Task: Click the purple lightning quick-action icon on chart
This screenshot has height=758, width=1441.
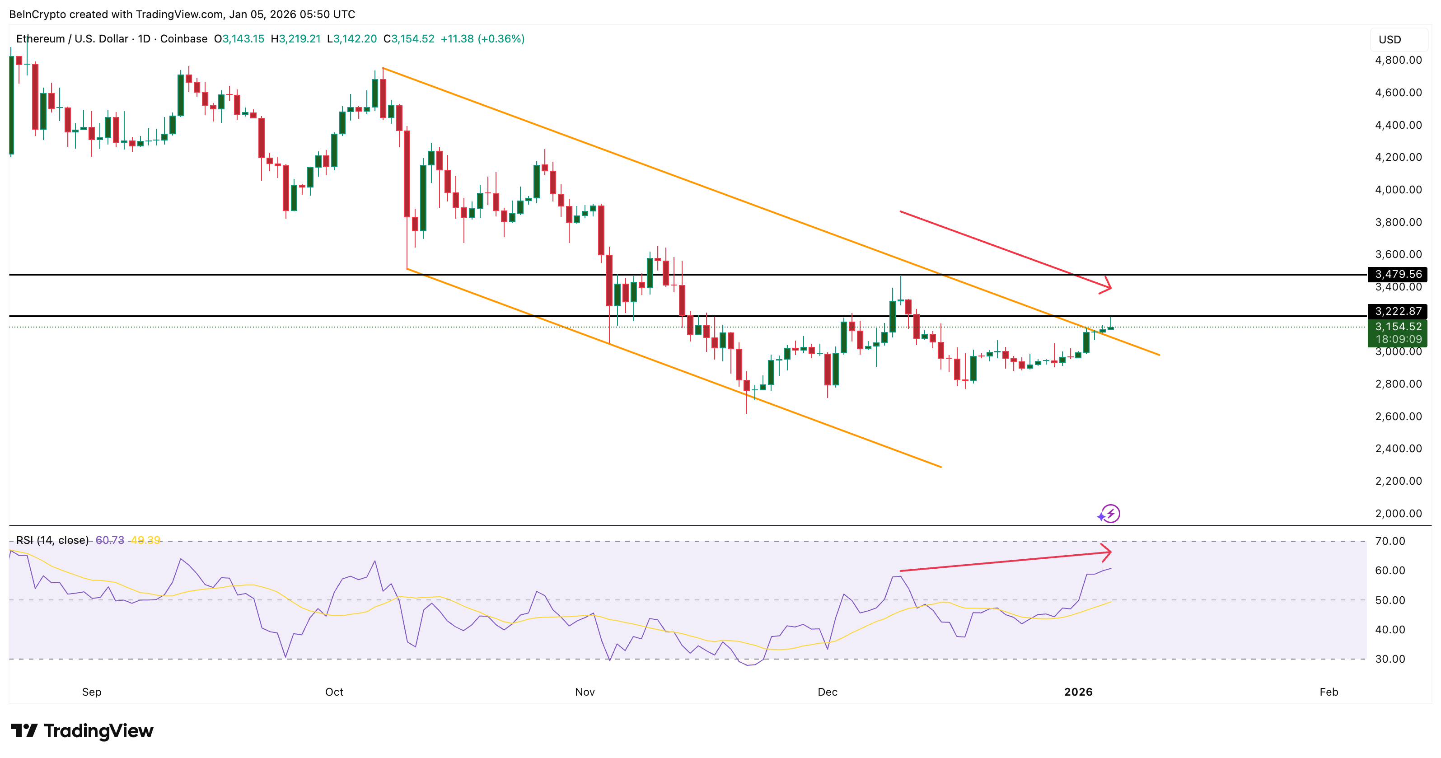Action: pos(1109,514)
